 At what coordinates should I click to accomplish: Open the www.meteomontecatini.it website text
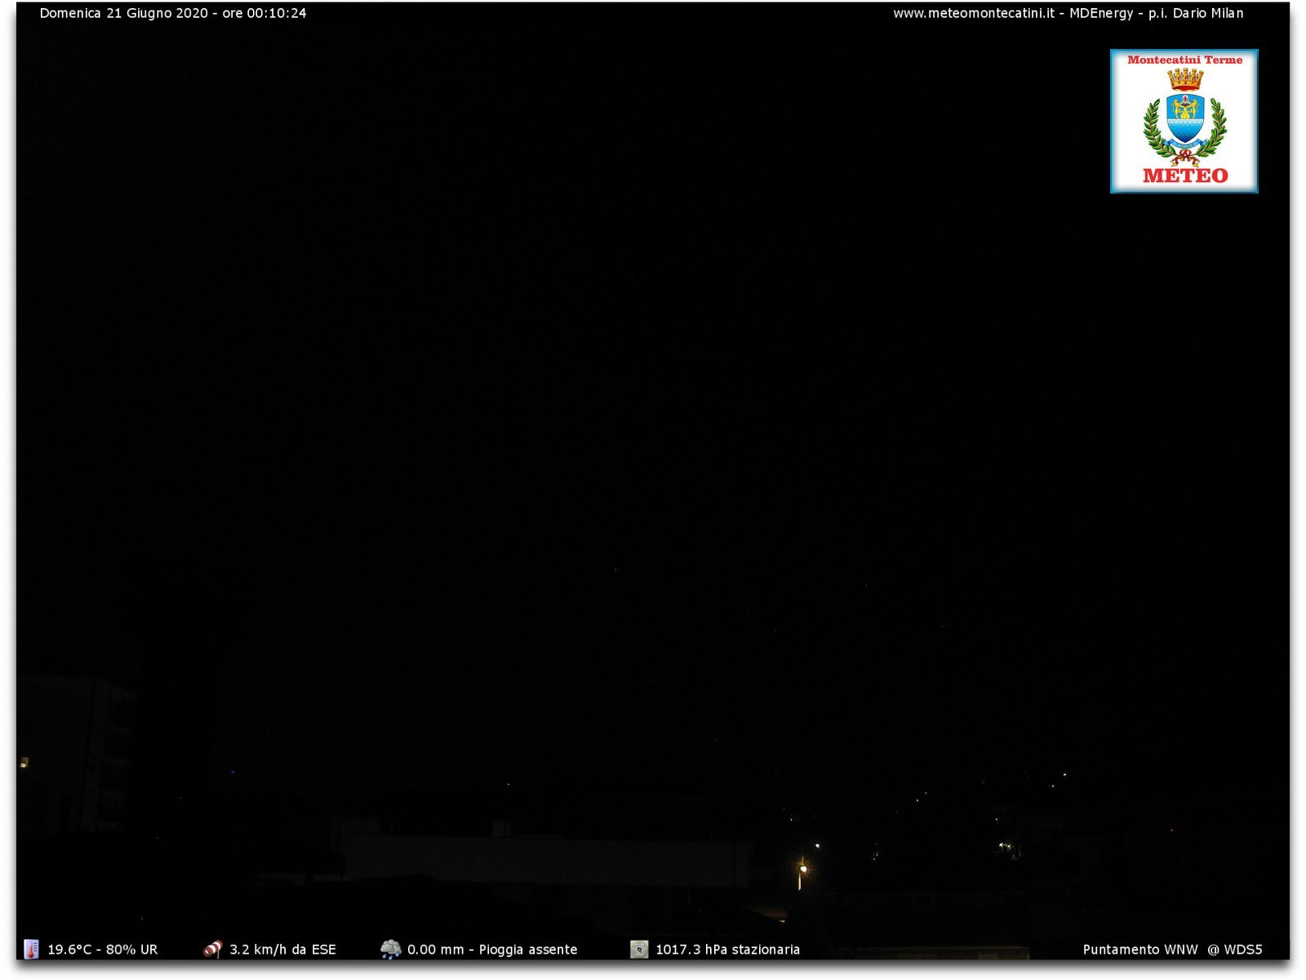click(974, 13)
